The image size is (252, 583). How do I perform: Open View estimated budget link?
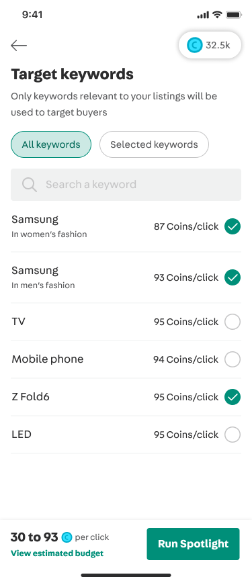(57, 553)
